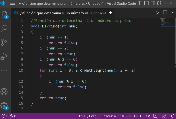The width and height of the screenshot is (176, 119).
Task: Click the error count icon in status bar
Action: click(x=3, y=116)
